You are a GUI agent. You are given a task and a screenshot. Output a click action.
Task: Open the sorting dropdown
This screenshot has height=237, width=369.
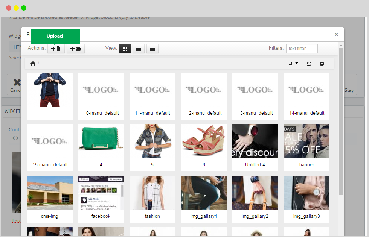293,64
